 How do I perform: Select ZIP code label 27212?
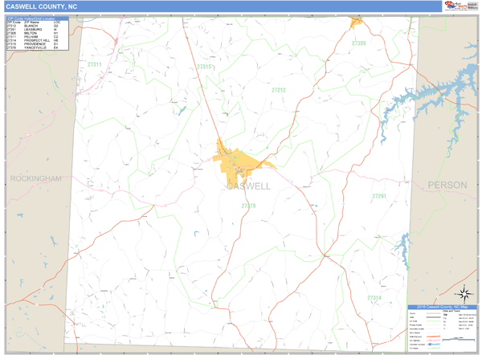(278, 90)
